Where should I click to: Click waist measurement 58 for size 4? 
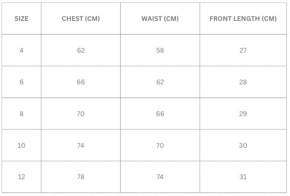pyautogui.click(x=160, y=50)
